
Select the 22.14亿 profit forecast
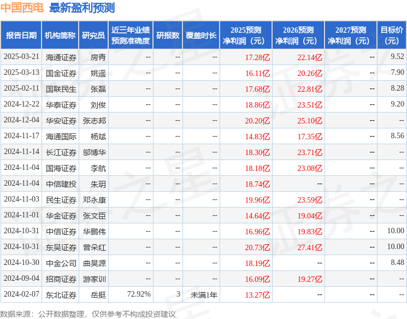(x=310, y=57)
